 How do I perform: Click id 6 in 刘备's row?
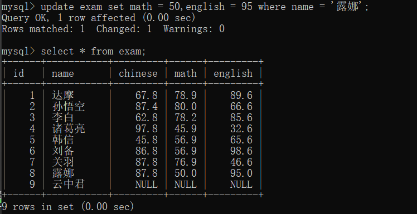pos(32,151)
